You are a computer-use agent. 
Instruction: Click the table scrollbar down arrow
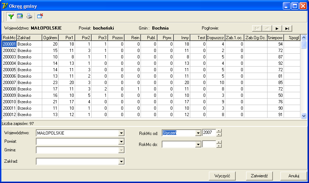pyautogui.click(x=304, y=116)
